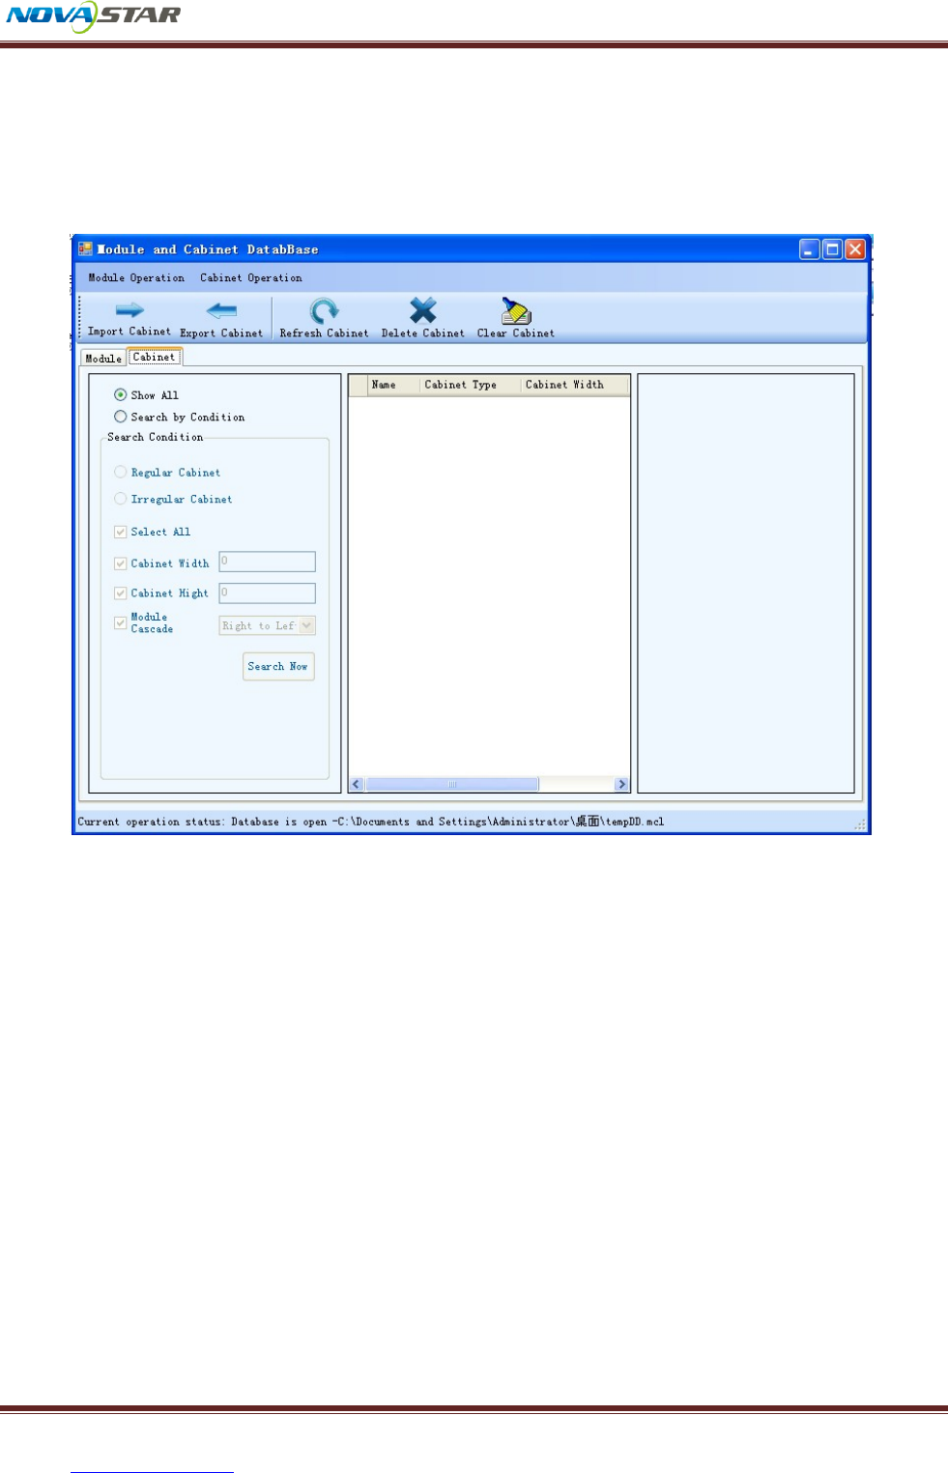Open the Module Operation menu
948x1473 pixels.
[136, 277]
